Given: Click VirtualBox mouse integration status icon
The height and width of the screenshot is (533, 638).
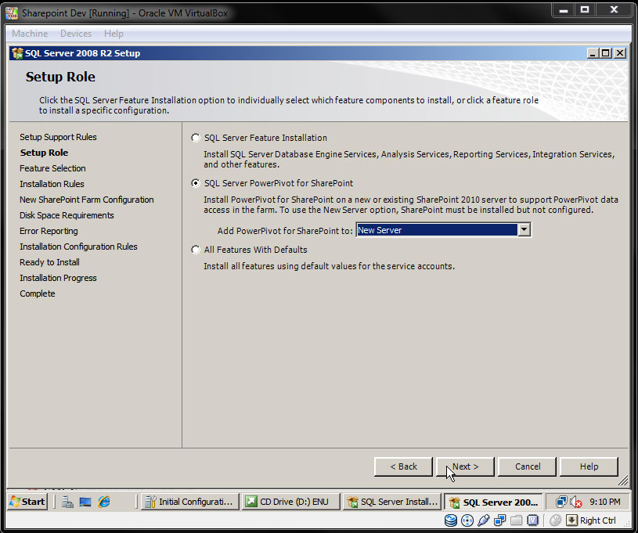Looking at the screenshot, I should (x=555, y=520).
